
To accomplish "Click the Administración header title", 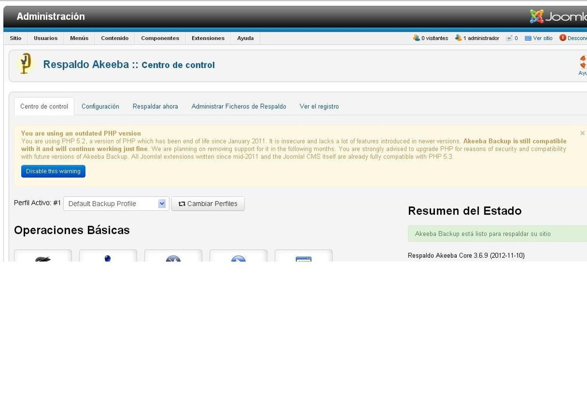I will 51,17.
